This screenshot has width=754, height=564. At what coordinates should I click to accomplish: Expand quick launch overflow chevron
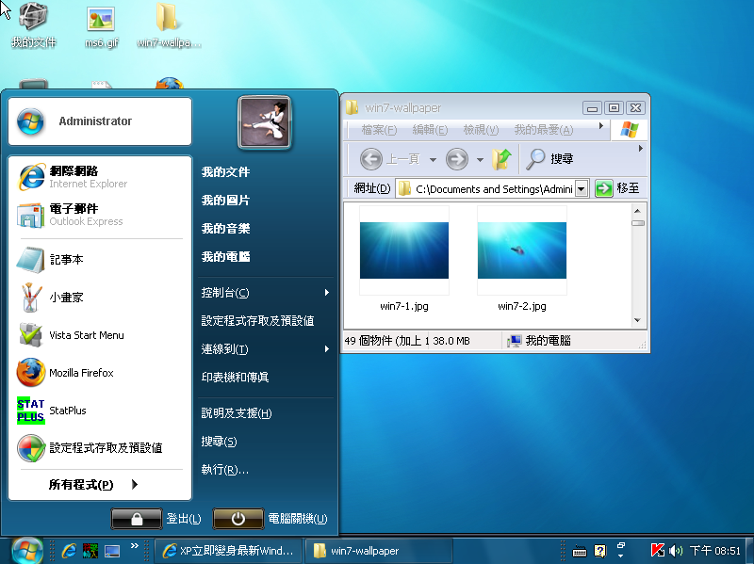135,545
